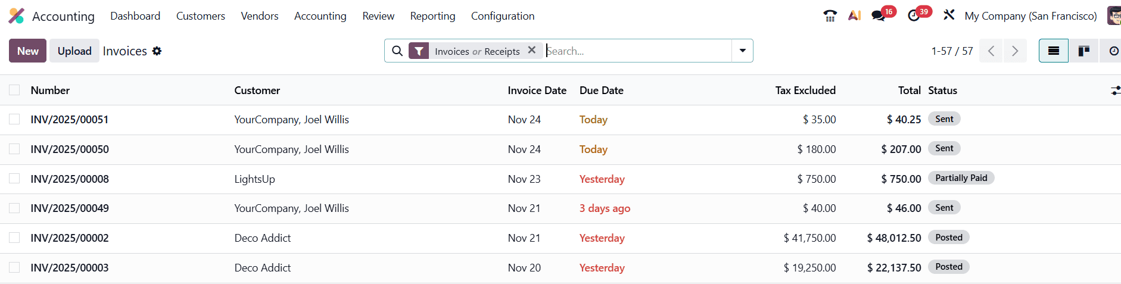The image size is (1121, 284).
Task: Remove the Invoices or Receipts filter
Action: 532,51
